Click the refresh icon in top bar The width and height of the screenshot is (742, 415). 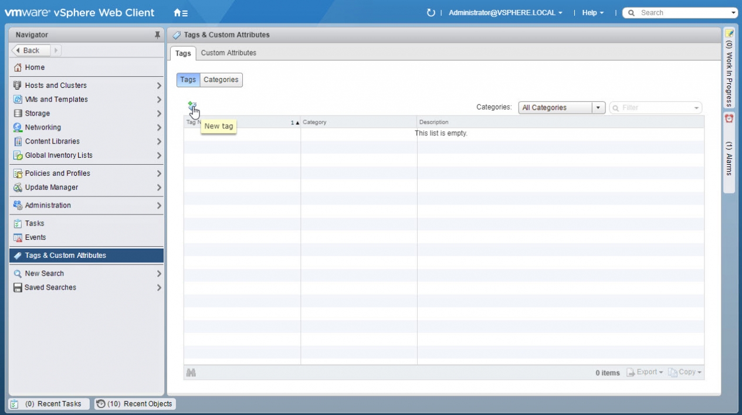431,13
